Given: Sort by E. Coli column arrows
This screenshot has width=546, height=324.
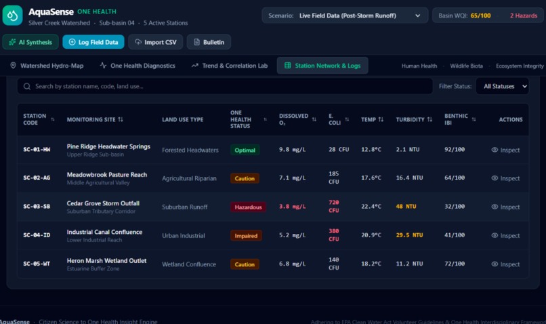Looking at the screenshot, I should 347,119.
